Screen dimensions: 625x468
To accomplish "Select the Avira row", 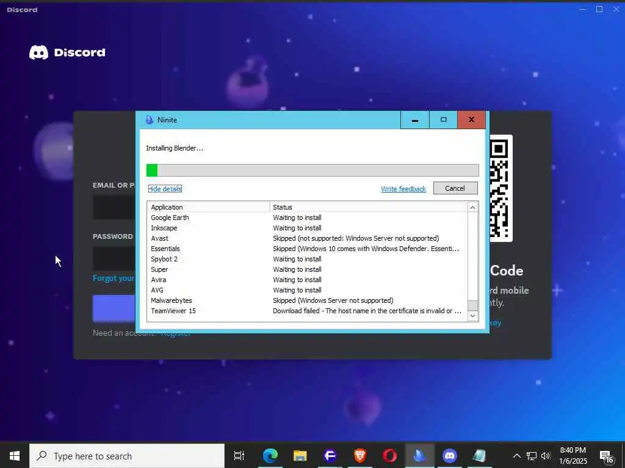I will point(307,280).
